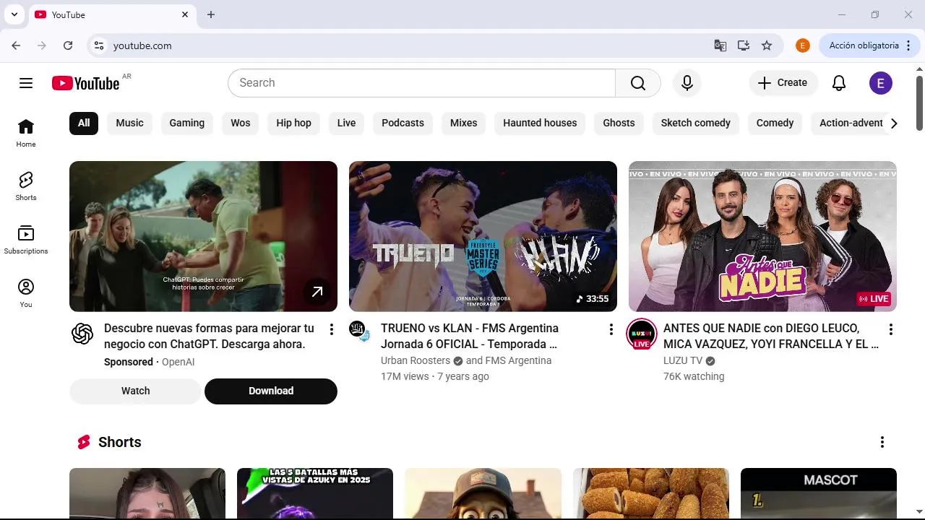Select the Hip hop filter chip
This screenshot has width=925, height=520.
pyautogui.click(x=294, y=123)
